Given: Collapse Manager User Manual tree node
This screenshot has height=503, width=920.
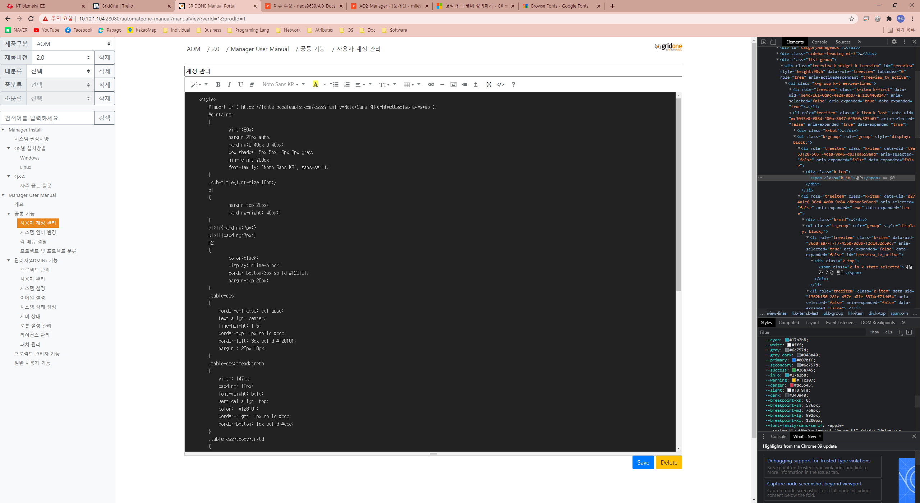Looking at the screenshot, I should 3,195.
